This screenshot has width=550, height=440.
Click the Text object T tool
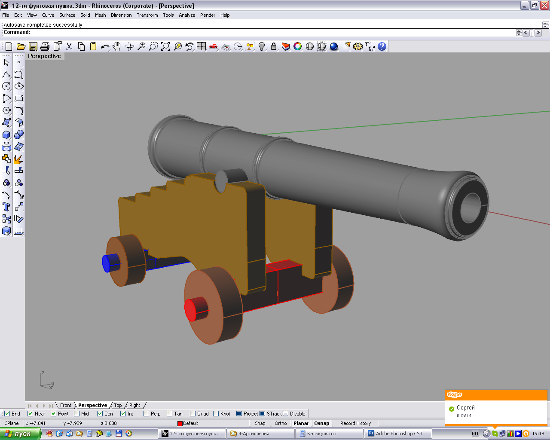point(6,207)
